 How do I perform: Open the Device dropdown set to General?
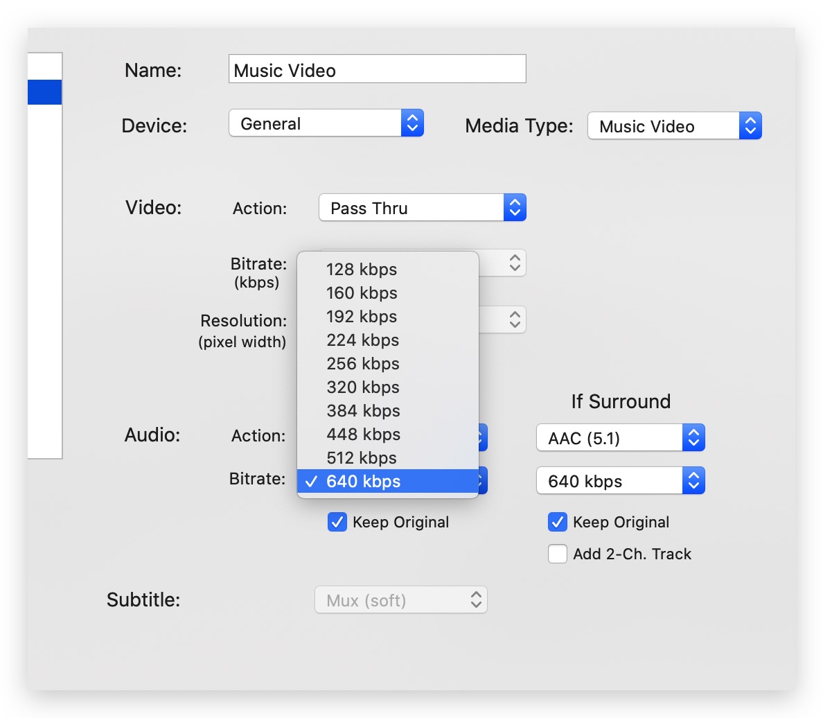[x=326, y=124]
